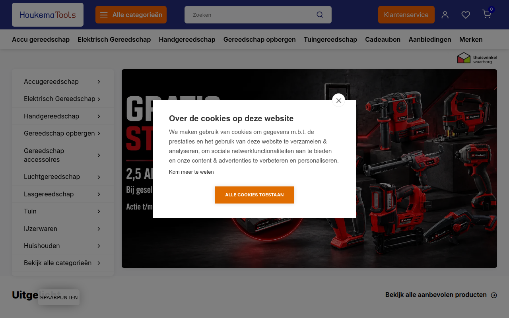Image resolution: width=509 pixels, height=318 pixels.
Task: Follow Kom meer te weten link
Action: (x=191, y=172)
